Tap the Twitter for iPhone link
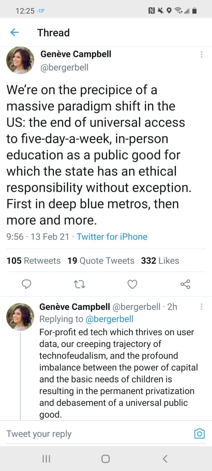The height and width of the screenshot is (471, 212). [112, 237]
